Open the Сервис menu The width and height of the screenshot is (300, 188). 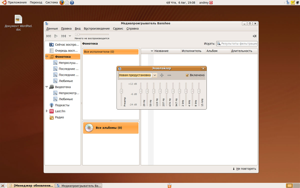tap(118, 29)
